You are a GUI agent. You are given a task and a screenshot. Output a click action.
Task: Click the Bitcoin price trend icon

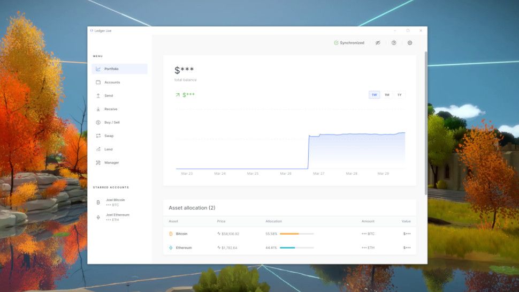coord(219,234)
